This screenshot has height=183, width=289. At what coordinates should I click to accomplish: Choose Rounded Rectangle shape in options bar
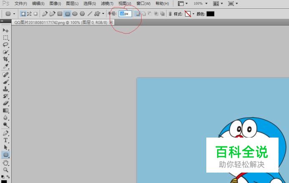pos(68,14)
